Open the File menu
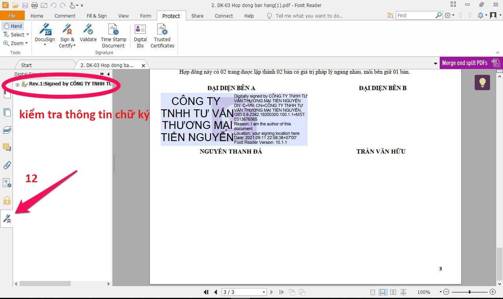The width and height of the screenshot is (503, 299). point(12,16)
